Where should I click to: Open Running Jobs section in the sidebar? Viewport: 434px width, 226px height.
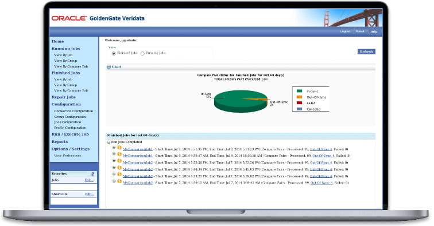point(65,49)
